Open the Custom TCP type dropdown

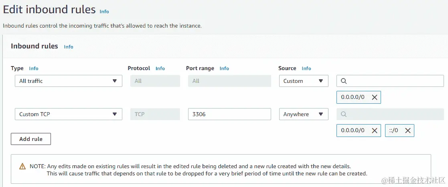click(x=69, y=114)
